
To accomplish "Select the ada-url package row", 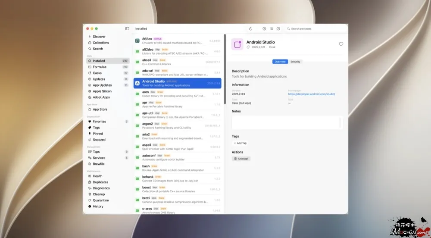I will [177, 72].
